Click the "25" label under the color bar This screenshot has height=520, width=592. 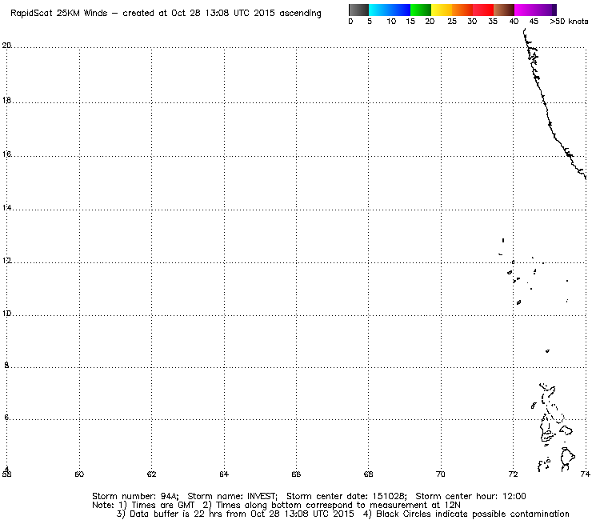[x=452, y=22]
